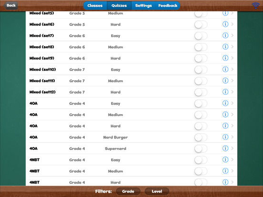Turn on the Mixed (set10) quiz switch
The height and width of the screenshot is (197, 263).
201,69
